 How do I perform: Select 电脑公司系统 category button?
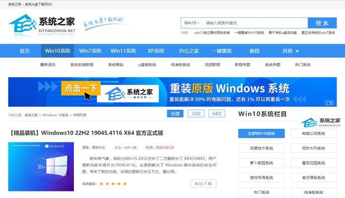point(313,133)
